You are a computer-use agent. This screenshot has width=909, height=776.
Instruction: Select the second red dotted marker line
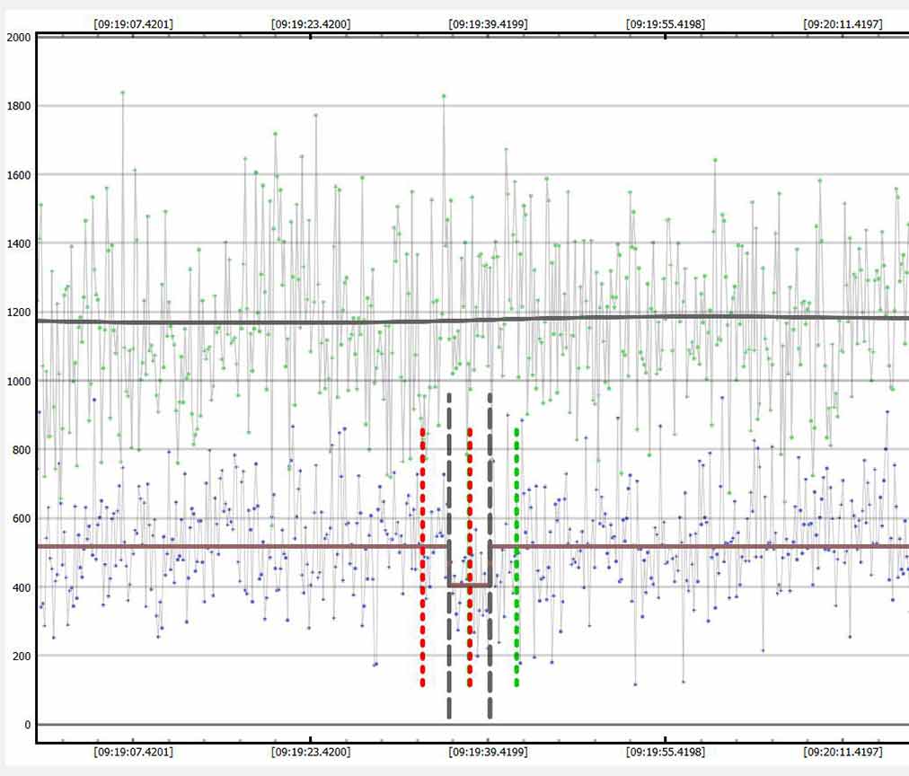469,557
